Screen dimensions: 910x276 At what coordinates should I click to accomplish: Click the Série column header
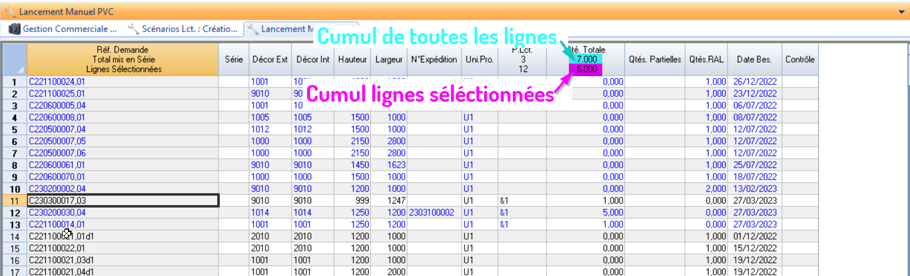pos(234,59)
